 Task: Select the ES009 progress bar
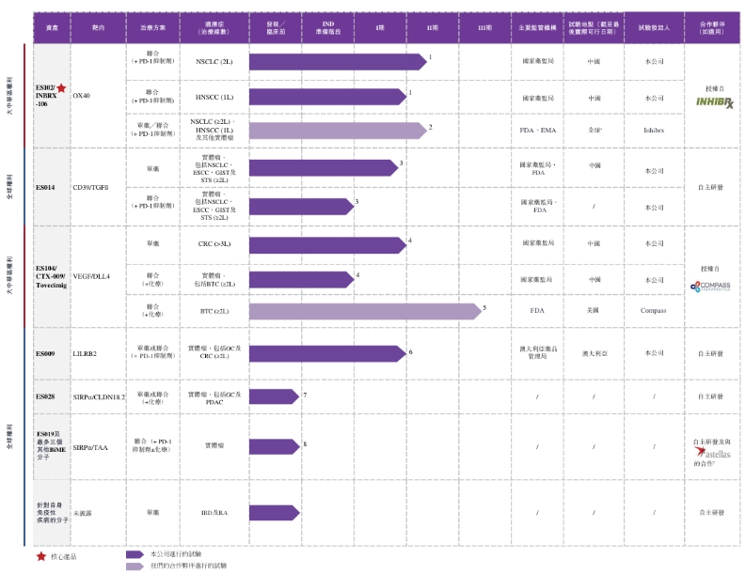click(x=328, y=354)
